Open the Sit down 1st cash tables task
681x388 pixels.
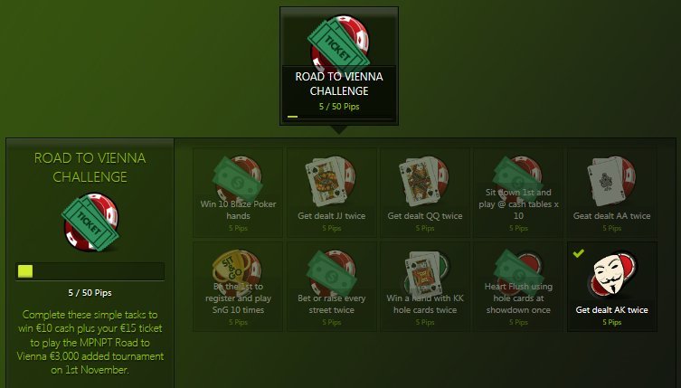(518, 193)
